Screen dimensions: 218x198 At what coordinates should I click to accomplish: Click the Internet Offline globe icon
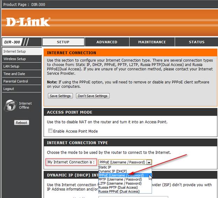click(10, 105)
